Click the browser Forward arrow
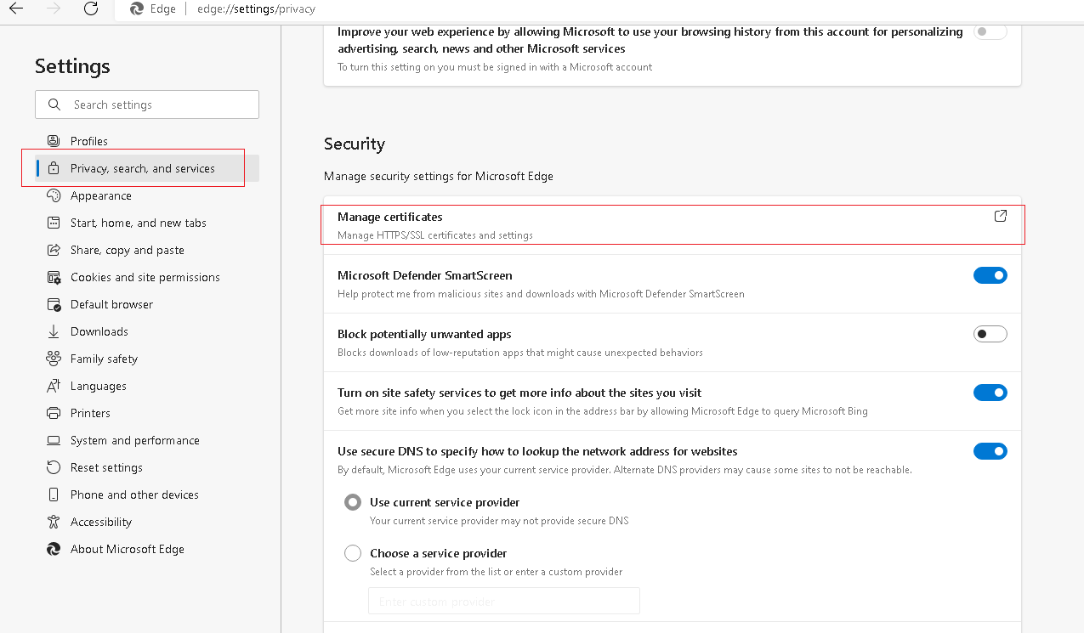The width and height of the screenshot is (1084, 633). click(53, 8)
